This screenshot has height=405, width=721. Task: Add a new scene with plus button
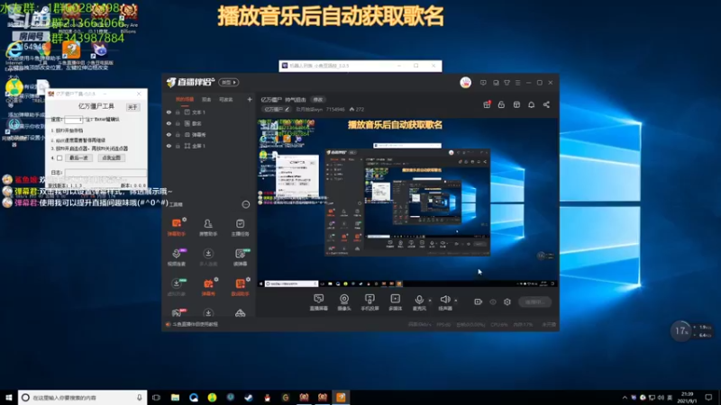click(x=250, y=99)
